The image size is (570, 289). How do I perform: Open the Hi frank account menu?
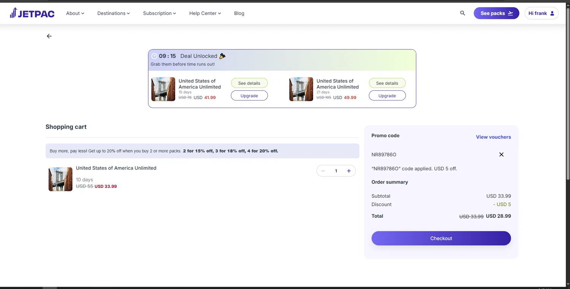(x=541, y=13)
